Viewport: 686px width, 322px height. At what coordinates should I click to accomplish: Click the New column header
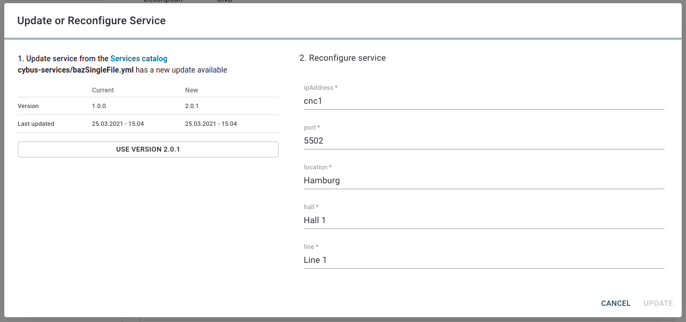click(192, 90)
